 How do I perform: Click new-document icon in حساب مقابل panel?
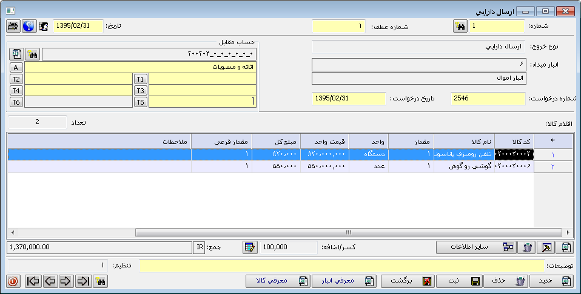point(16,54)
